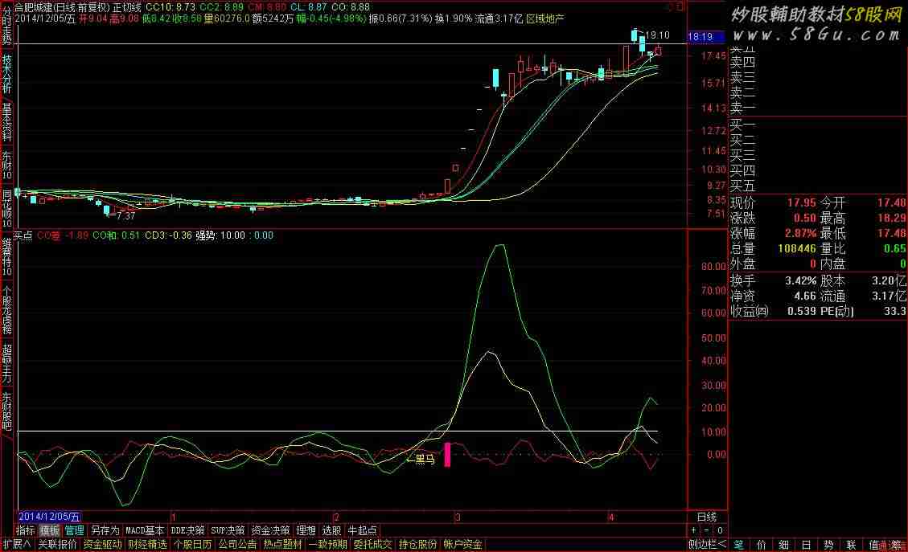The width and height of the screenshot is (908, 552).
Task: Click the 涨幅 2.87% value
Action: [801, 233]
